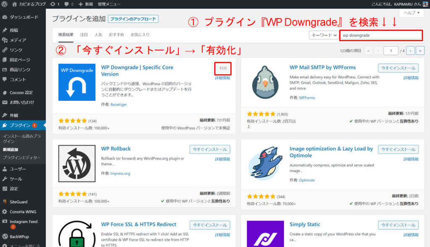Viewport: 430px width, 247px height.
Task: Click the current page number field
Action: pyautogui.click(x=391, y=51)
